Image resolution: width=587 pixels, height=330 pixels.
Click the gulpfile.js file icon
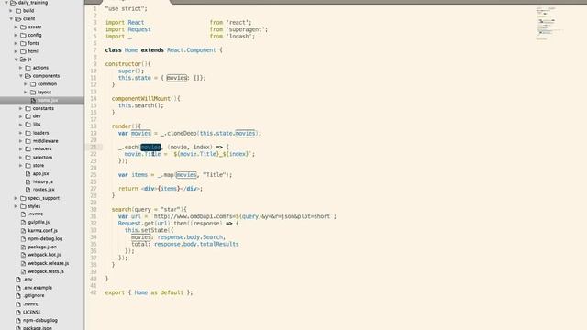pyautogui.click(x=23, y=222)
